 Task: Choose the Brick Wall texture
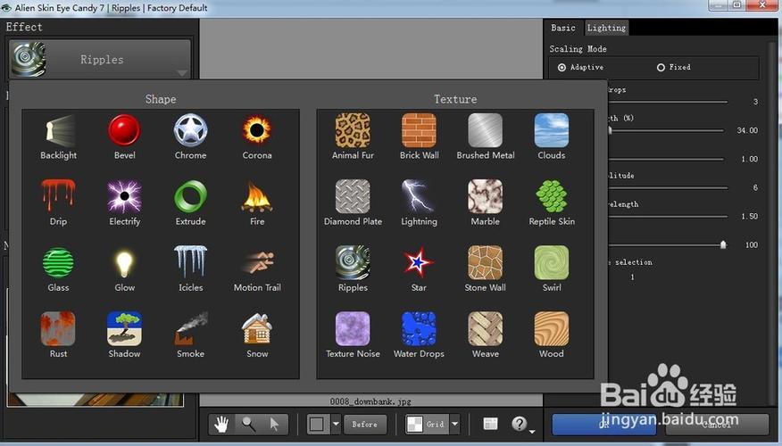[419, 137]
